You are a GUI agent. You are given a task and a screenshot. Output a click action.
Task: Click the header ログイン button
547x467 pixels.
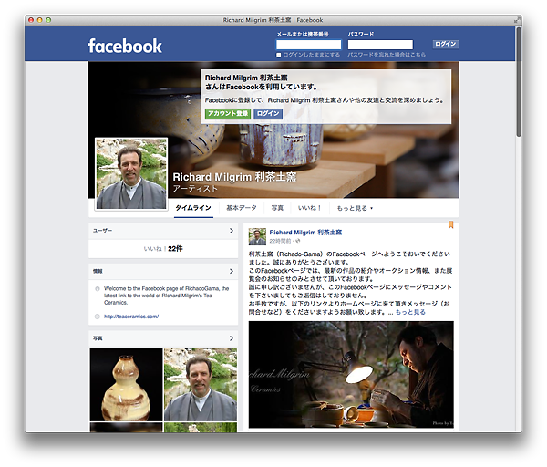[x=446, y=44]
